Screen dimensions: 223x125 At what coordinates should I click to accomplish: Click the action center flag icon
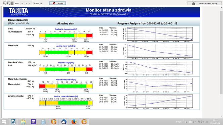point(194,122)
